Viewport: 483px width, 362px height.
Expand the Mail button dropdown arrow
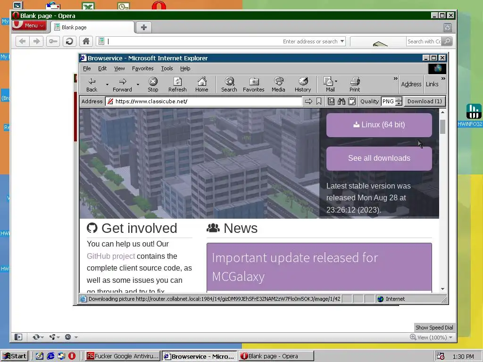tap(336, 81)
